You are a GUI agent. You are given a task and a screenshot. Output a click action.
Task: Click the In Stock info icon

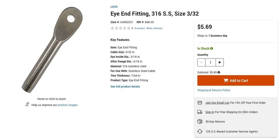(x=212, y=49)
